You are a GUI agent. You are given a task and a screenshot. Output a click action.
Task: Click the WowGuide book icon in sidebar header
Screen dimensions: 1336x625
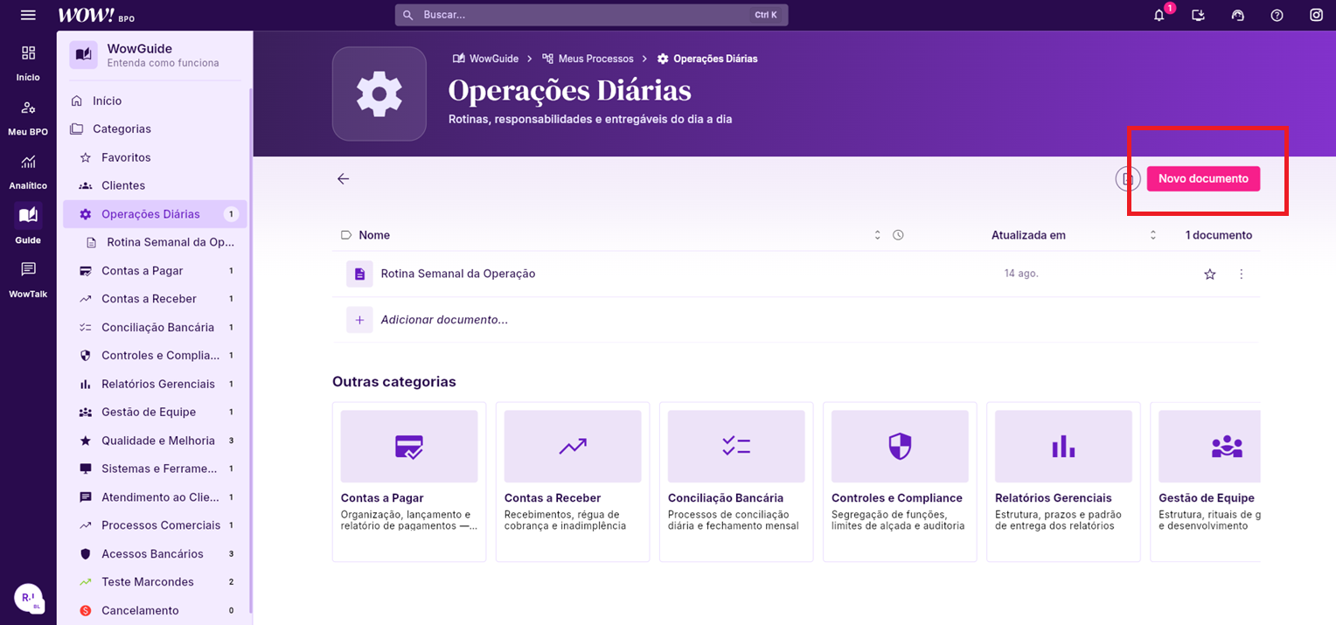click(x=84, y=55)
